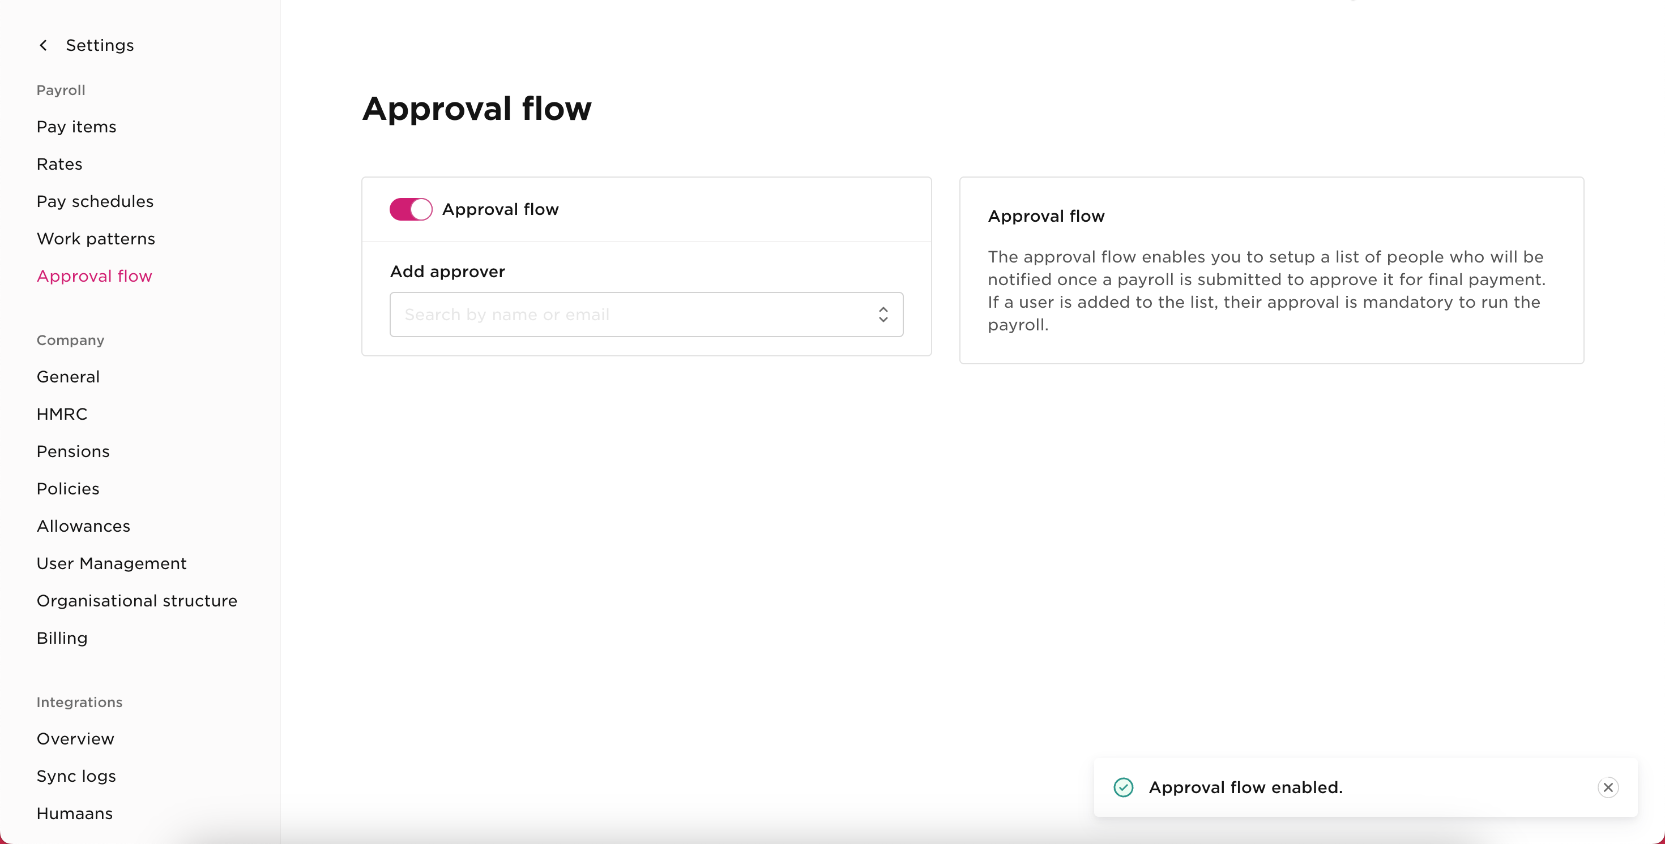
Task: Go to the Billing page
Action: [x=61, y=638]
